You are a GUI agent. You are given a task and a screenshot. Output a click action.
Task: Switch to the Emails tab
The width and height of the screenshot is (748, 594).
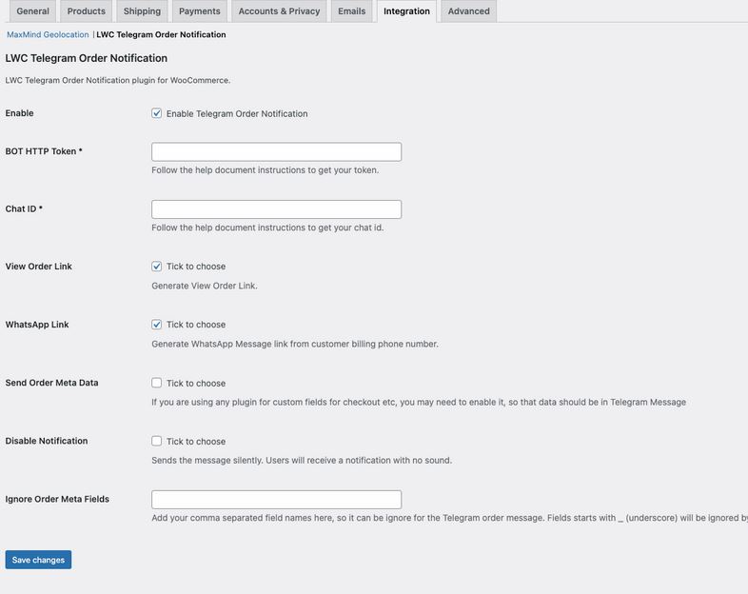click(351, 11)
